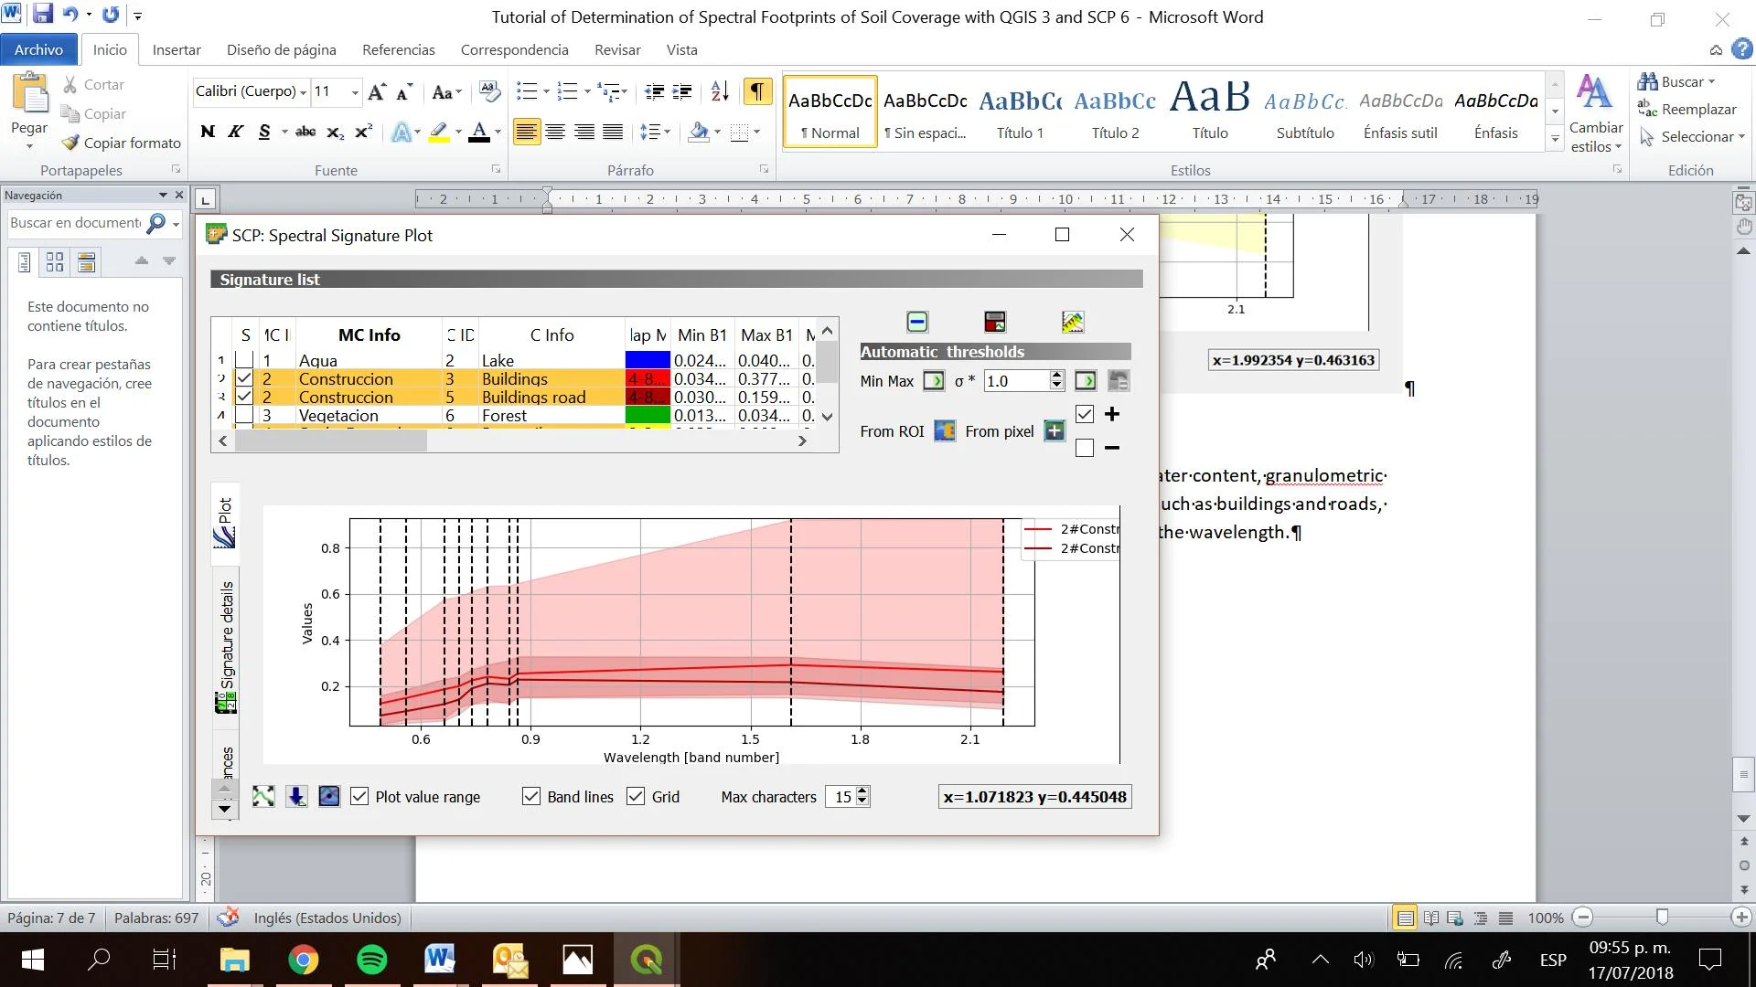Switch to the Insertar tab

tap(177, 49)
